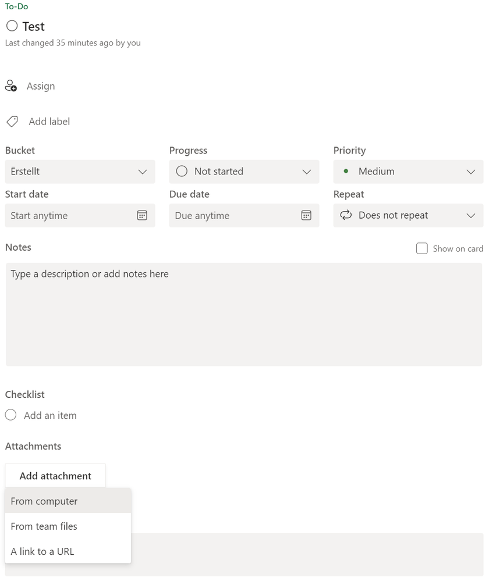Screen dimensions: 496x581
Task: Click the Checklist heading
Action: point(25,394)
